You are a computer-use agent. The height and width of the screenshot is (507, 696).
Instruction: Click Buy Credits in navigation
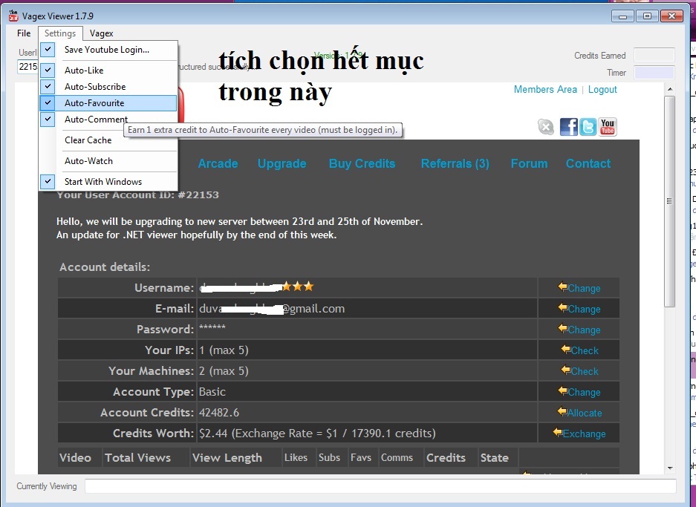pos(362,163)
